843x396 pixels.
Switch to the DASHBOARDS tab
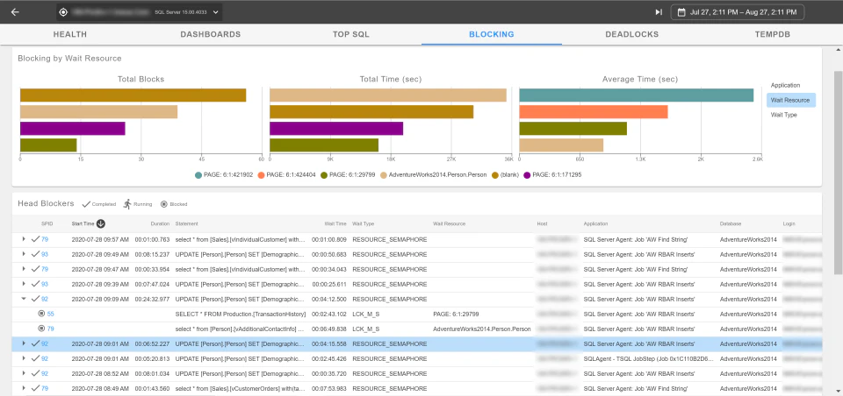point(210,34)
